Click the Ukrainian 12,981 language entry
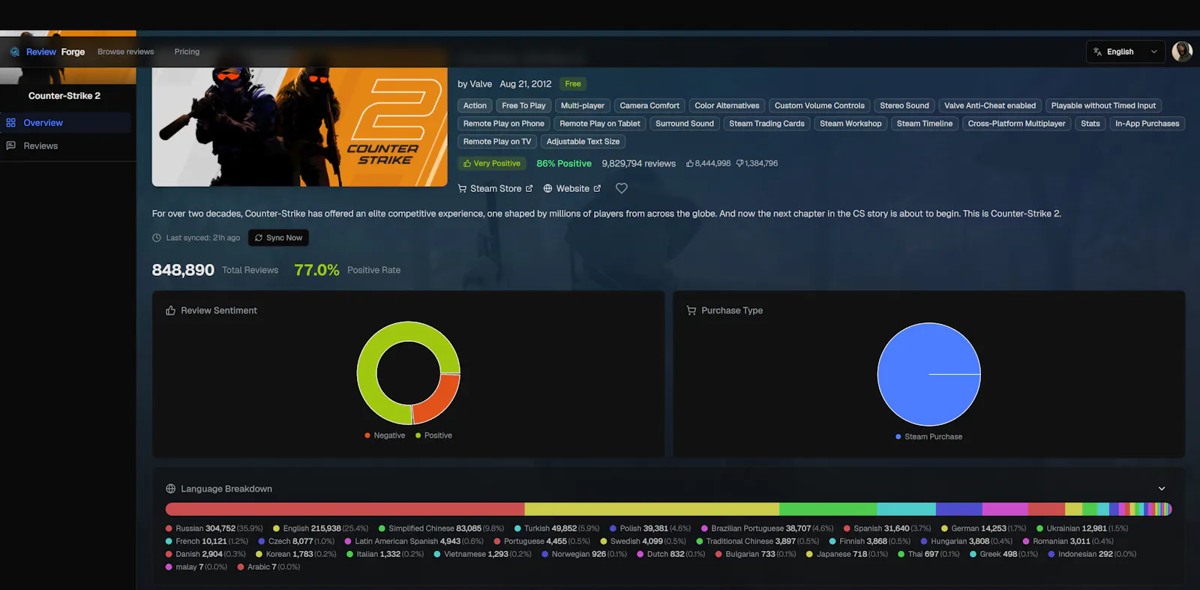The width and height of the screenshot is (1200, 590). tap(1082, 529)
